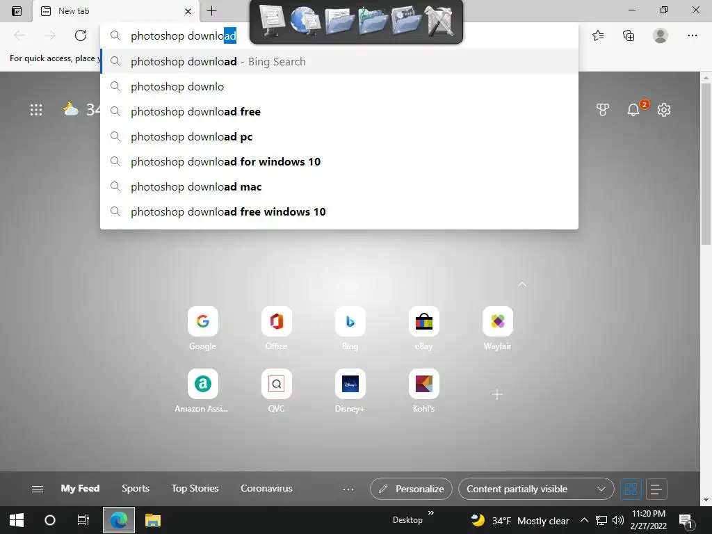
Task: Switch to the Coronavirus feed tab
Action: [266, 488]
